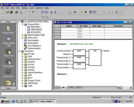Screen dimensions: 134x107
Task: Open Data Initializer in View bar
Action: coord(9,63)
